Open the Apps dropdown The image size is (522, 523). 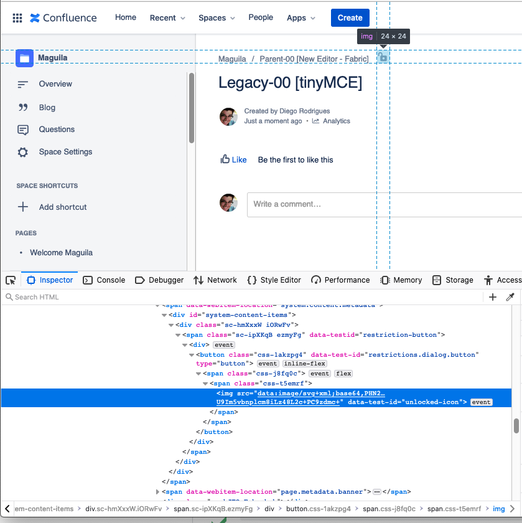(x=301, y=18)
